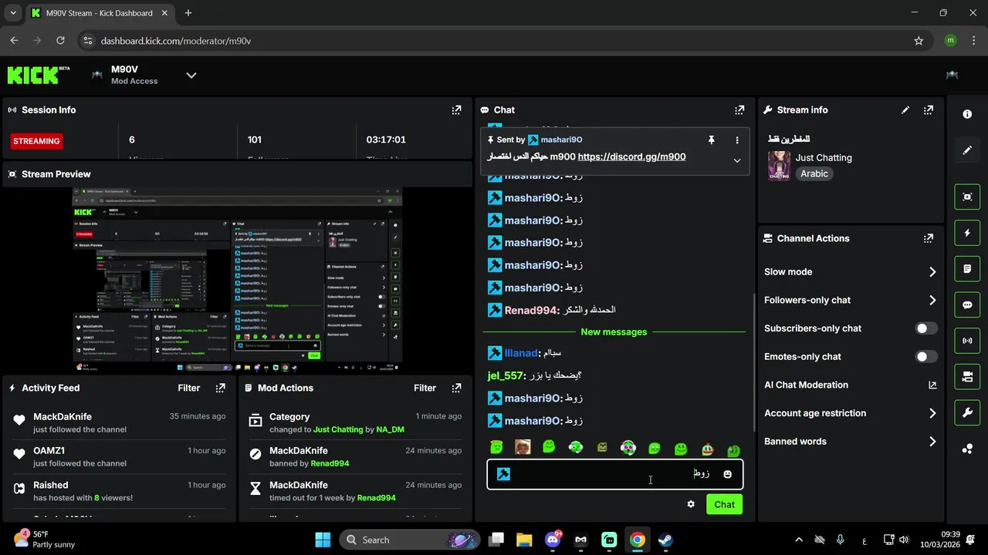Image resolution: width=988 pixels, height=555 pixels.
Task: Toggle the wrench Channel Actions widget in sidebar
Action: [x=967, y=412]
